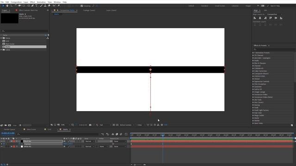Click the Create New Folder icon
This screenshot has height=166, width=296.
click(6, 125)
